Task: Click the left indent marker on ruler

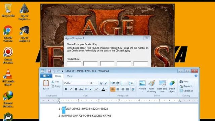Action: (59, 101)
